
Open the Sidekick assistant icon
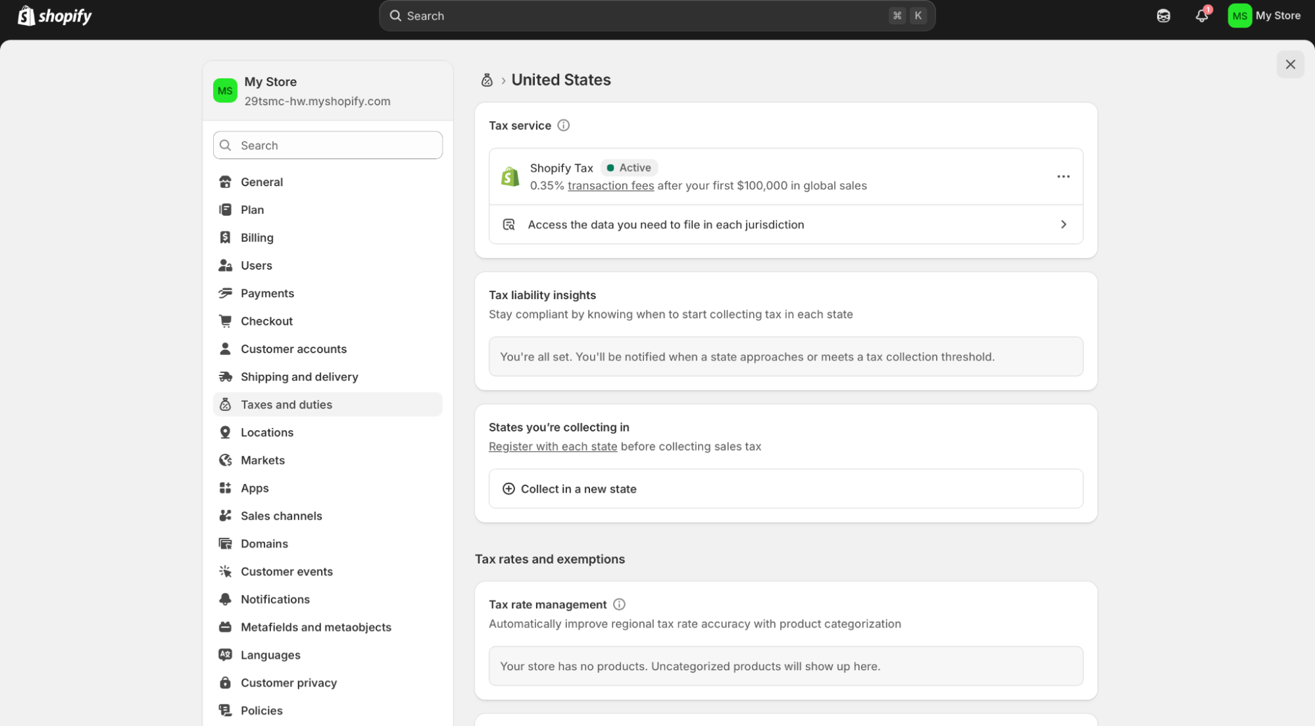(1163, 16)
